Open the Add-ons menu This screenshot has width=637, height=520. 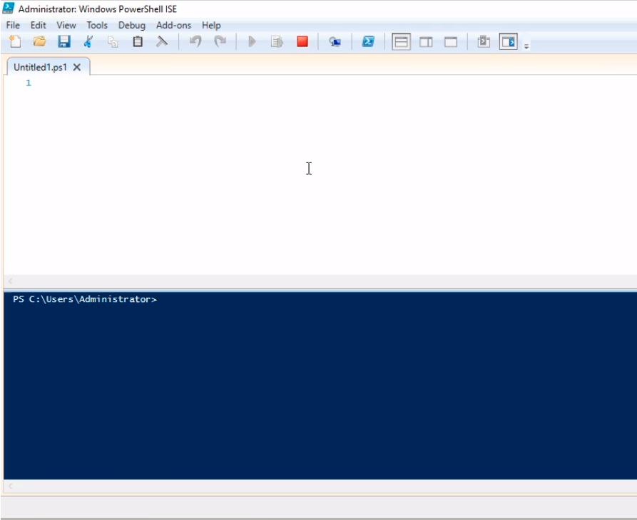tap(174, 25)
